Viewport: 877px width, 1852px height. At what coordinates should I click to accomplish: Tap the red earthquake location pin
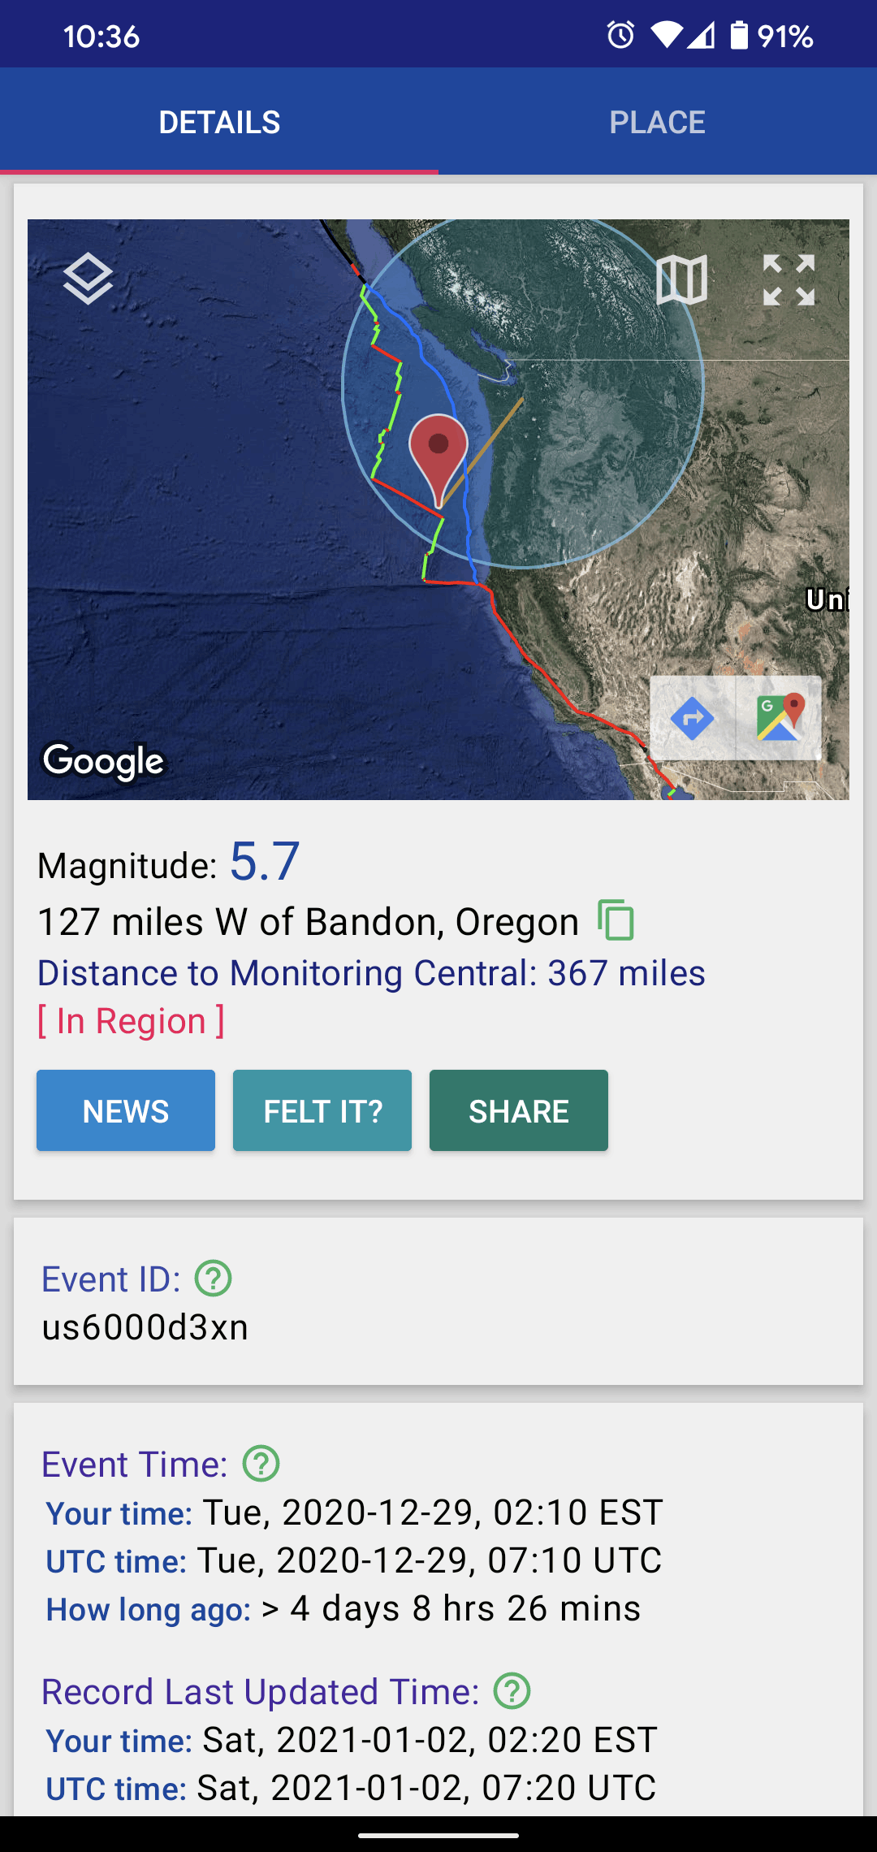(x=438, y=451)
